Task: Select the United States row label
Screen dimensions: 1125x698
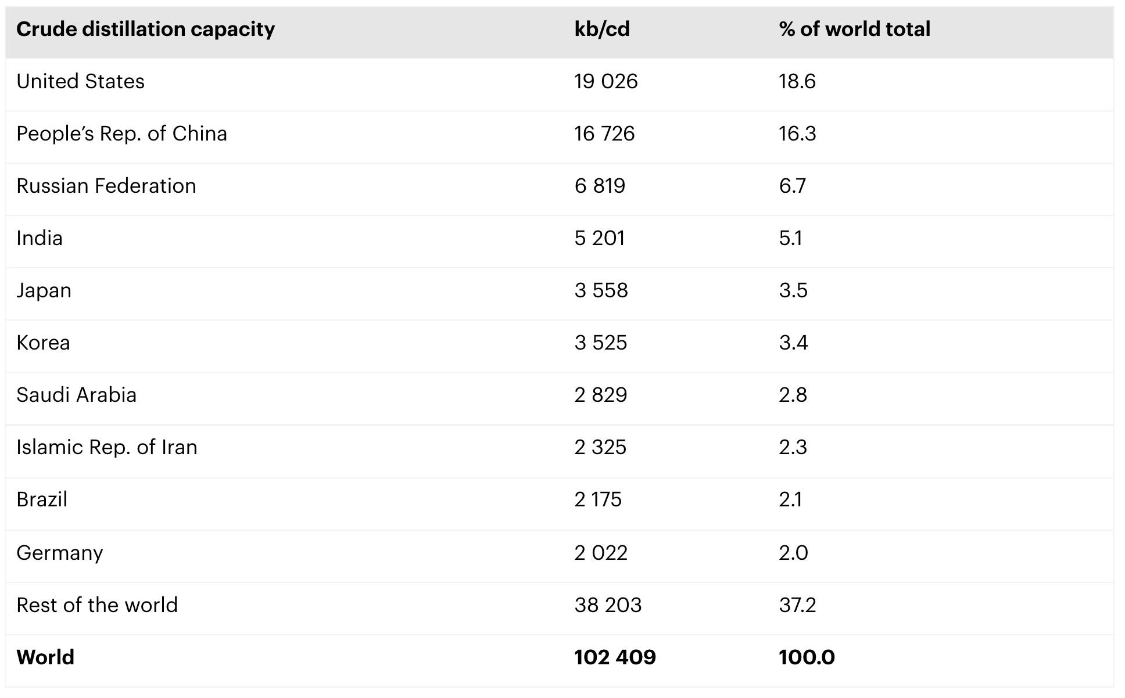Action: point(80,81)
